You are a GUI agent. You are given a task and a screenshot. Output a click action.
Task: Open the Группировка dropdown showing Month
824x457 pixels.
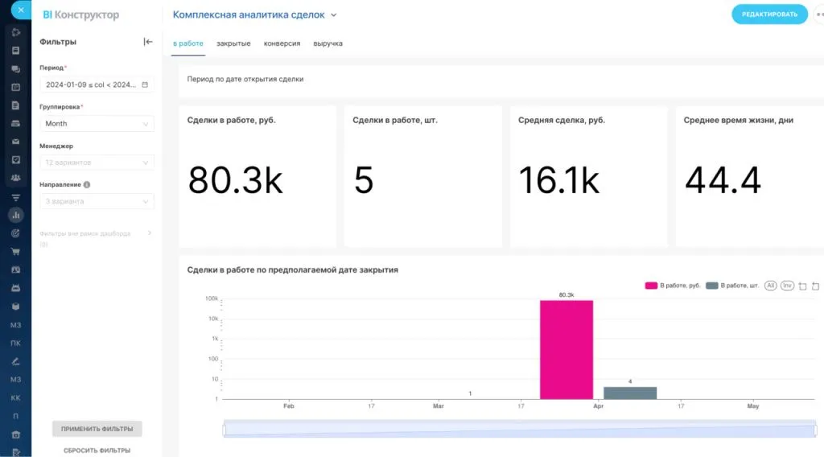pyautogui.click(x=97, y=124)
